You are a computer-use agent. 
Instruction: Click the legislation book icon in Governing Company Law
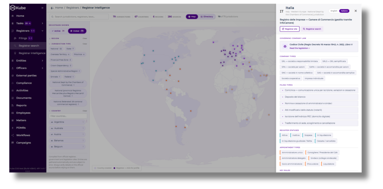(x=285, y=46)
